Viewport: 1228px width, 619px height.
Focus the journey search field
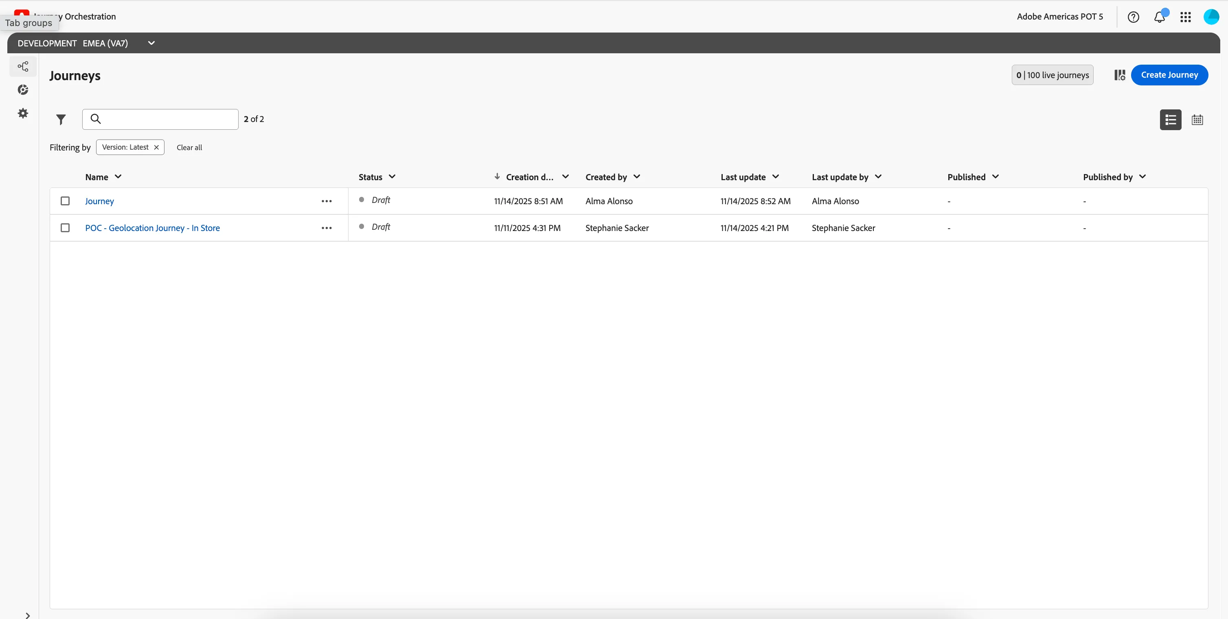pyautogui.click(x=160, y=119)
